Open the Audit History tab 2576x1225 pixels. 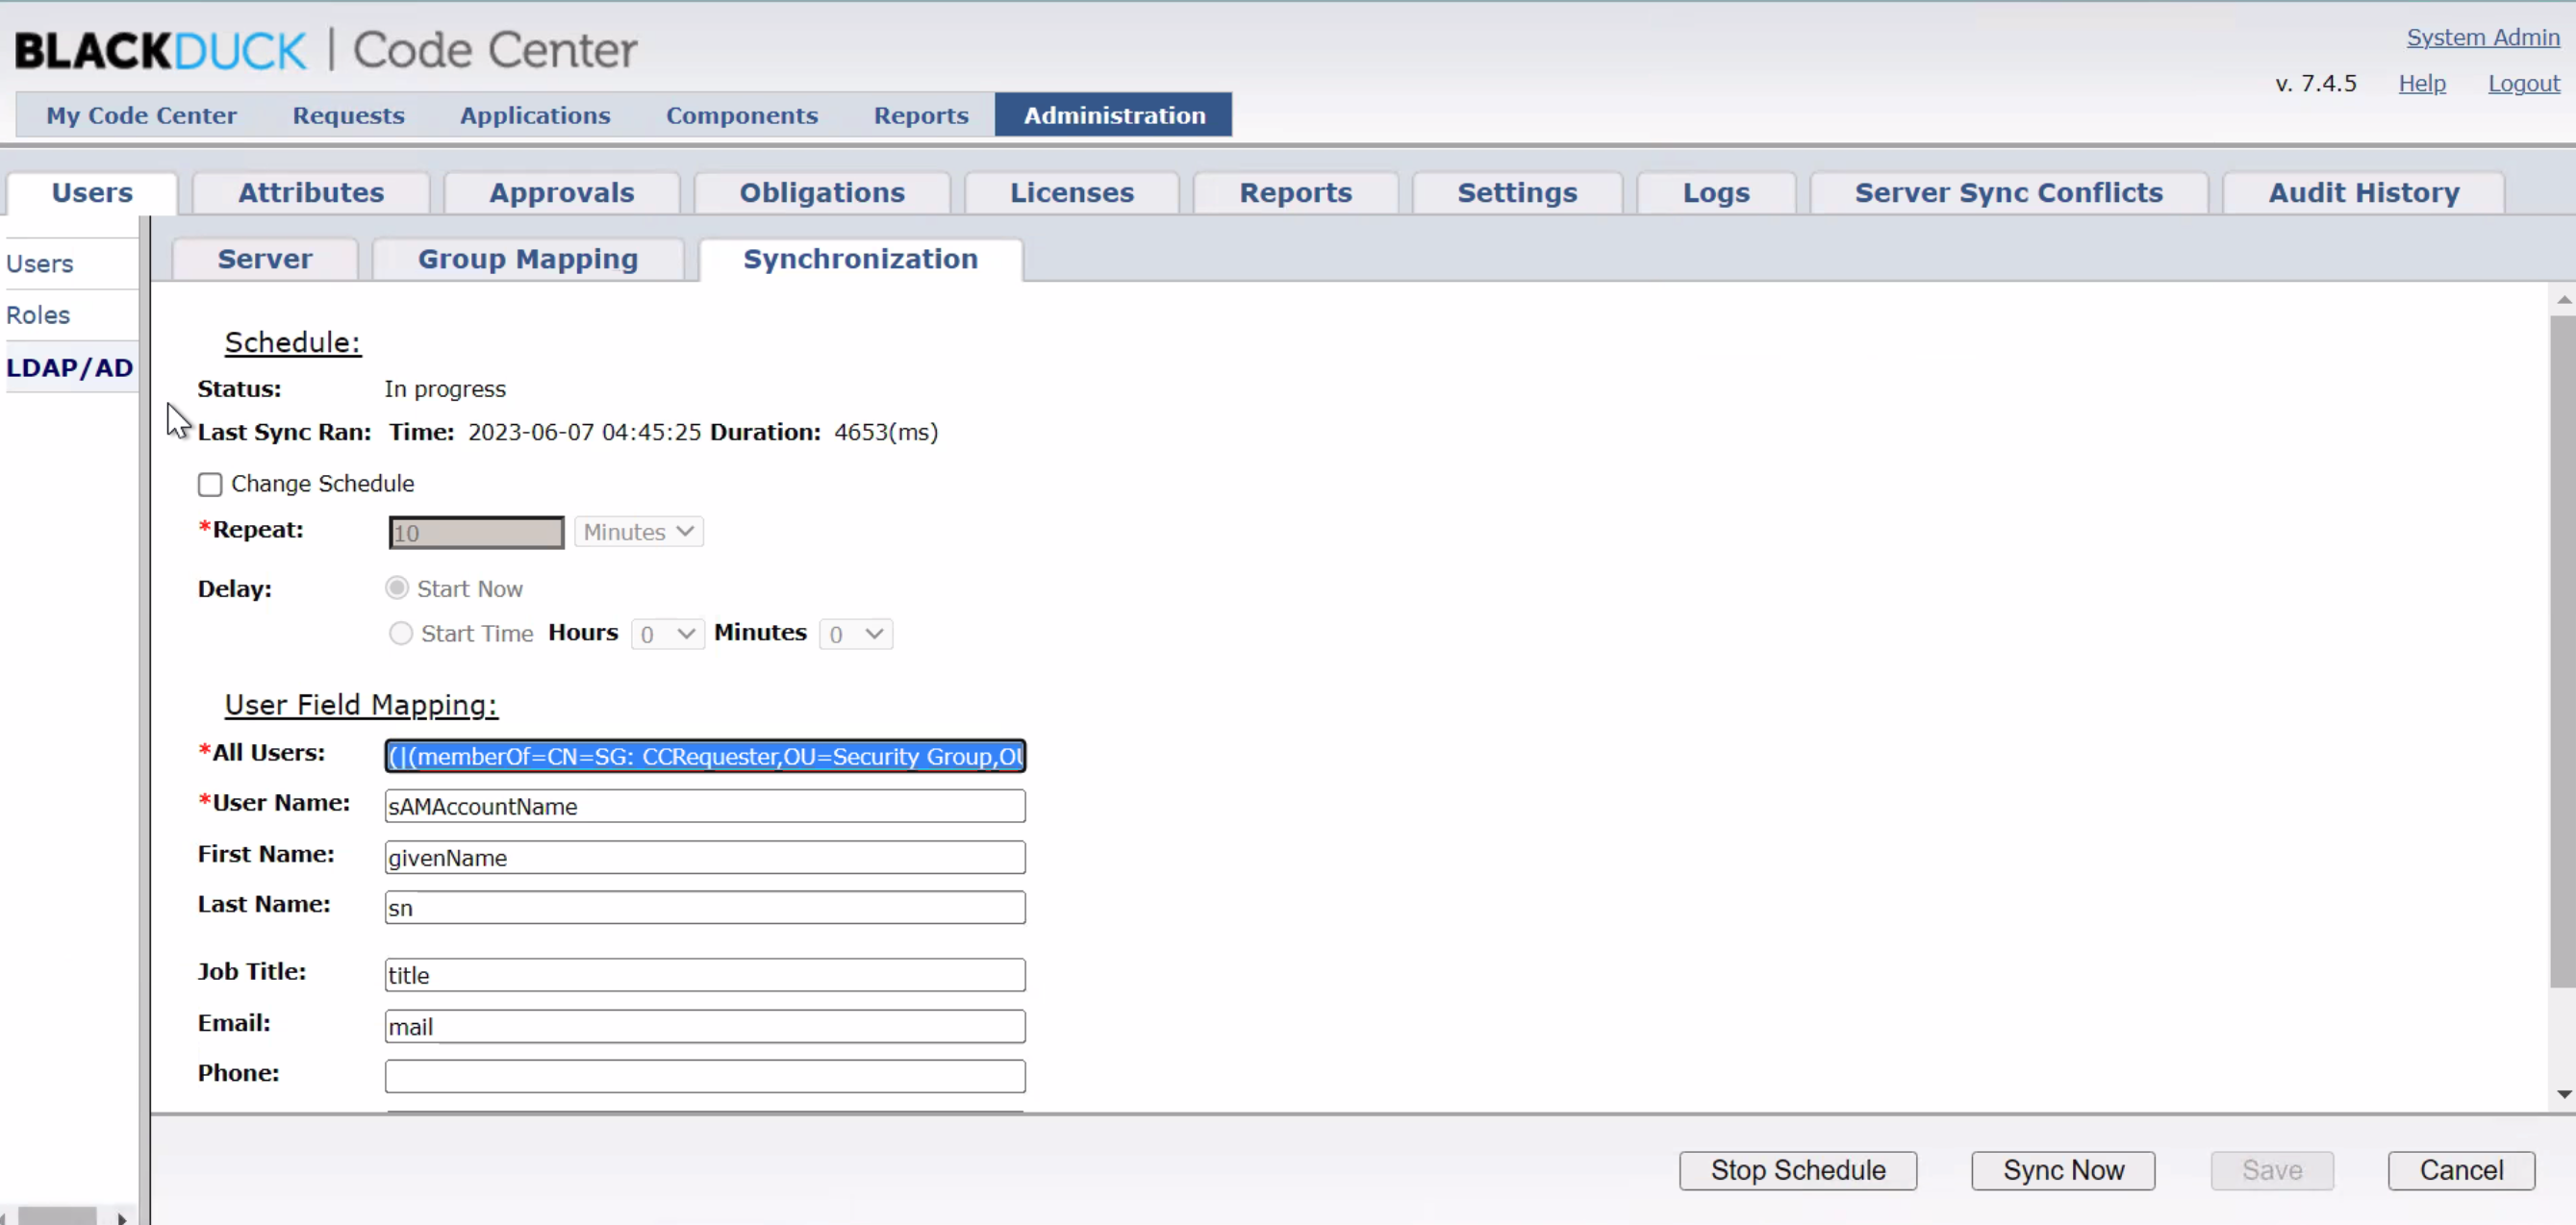(2363, 193)
